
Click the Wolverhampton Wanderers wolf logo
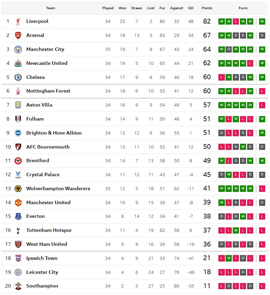click(x=18, y=188)
